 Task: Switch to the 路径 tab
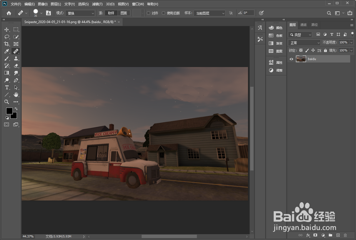click(x=314, y=25)
